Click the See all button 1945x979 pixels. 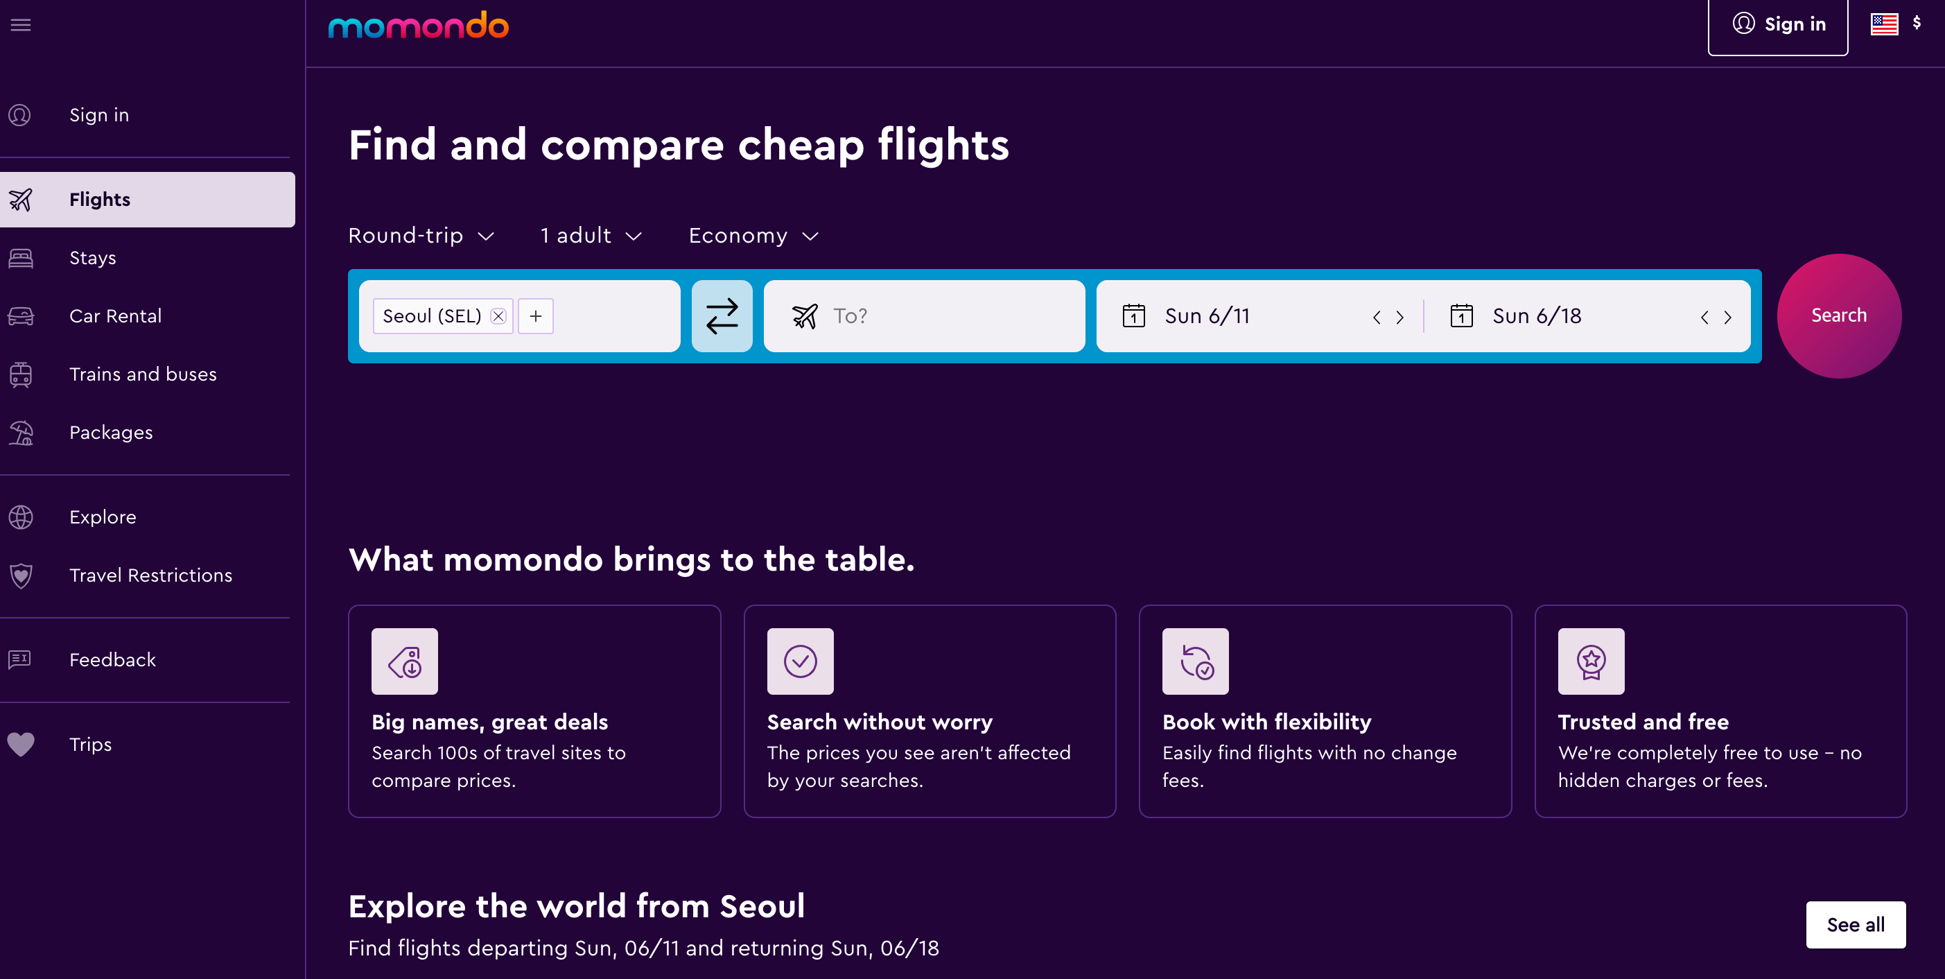point(1855,924)
